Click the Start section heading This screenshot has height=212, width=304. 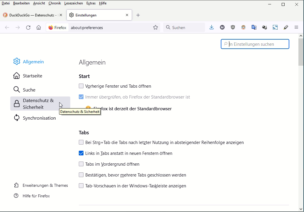pos(84,76)
